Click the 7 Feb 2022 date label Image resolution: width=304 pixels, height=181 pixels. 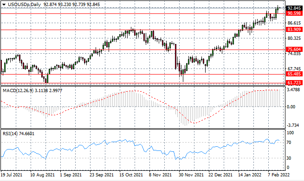(279, 175)
